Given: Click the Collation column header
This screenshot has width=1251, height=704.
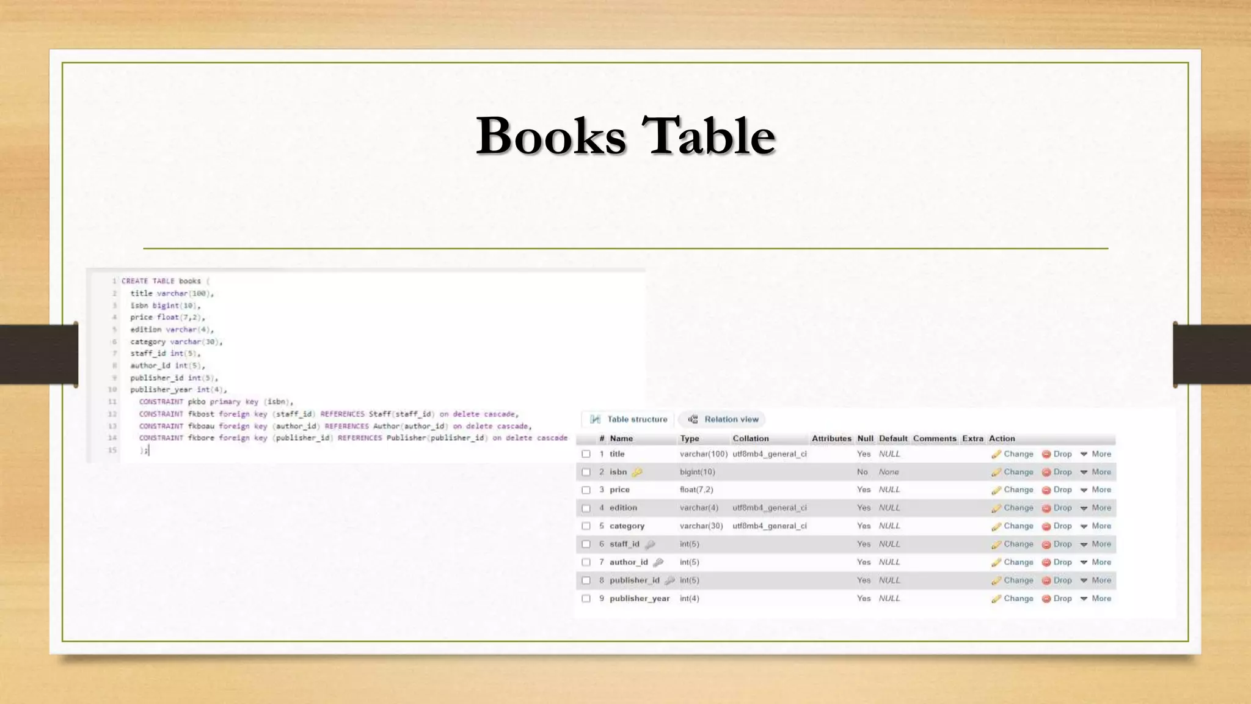Looking at the screenshot, I should (x=751, y=438).
